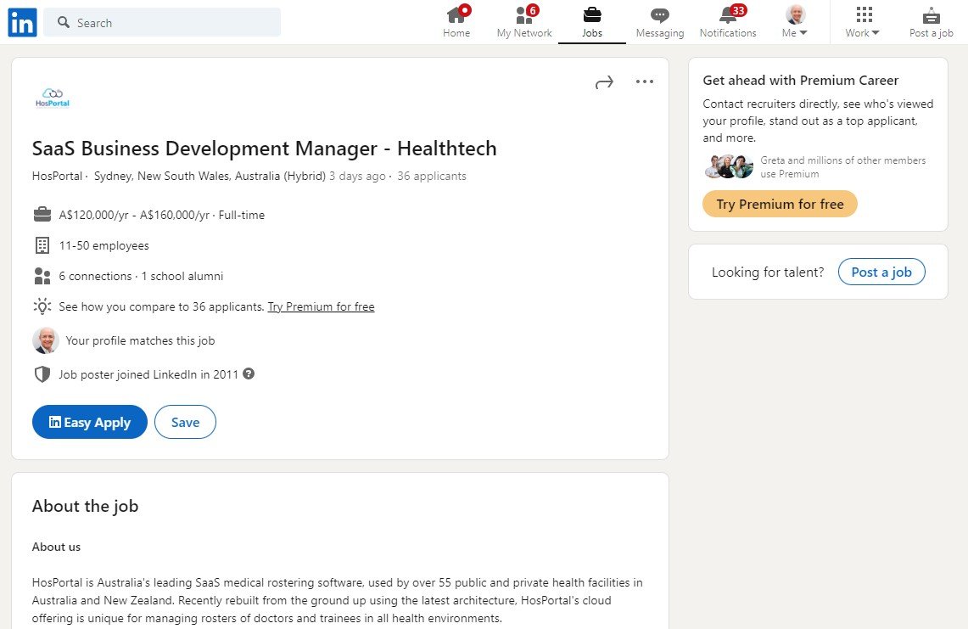Go to Home feed
This screenshot has height=629, width=968.
(x=456, y=22)
